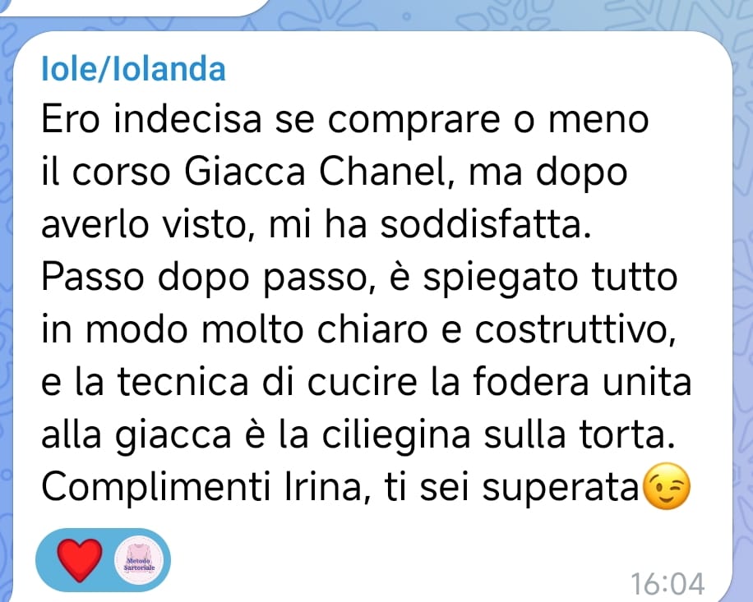Tap the phrase "ciliegina sulla torta"
This screenshot has width=753, height=602.
[498, 434]
